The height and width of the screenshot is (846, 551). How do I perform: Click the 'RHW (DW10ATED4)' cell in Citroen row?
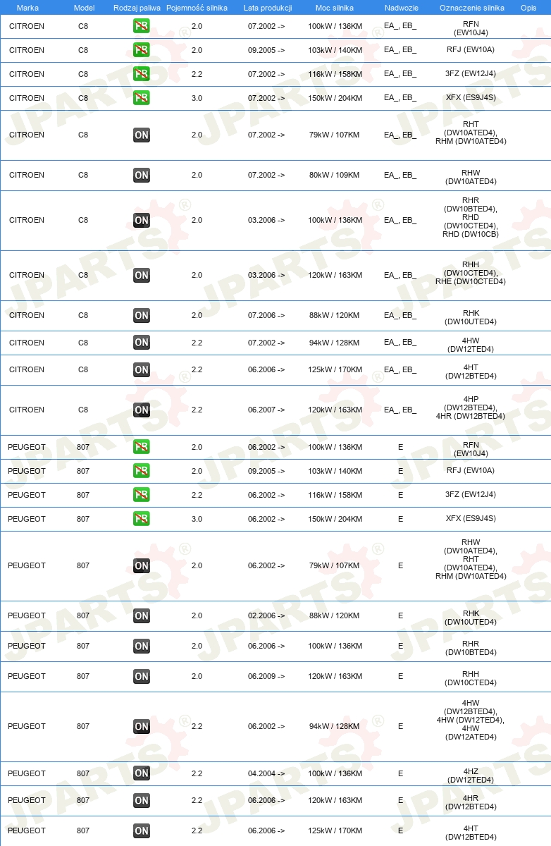[471, 176]
